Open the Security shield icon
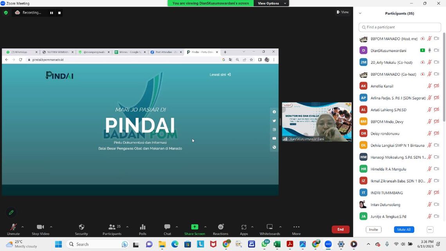 81,227
